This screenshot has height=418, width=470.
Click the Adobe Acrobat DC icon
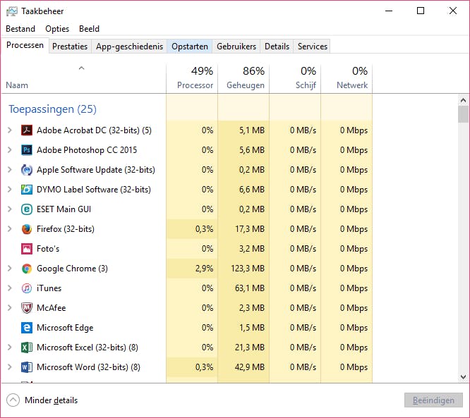tap(27, 130)
